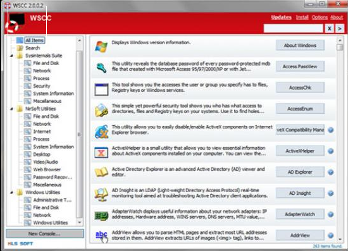Image resolution: width=348 pixels, height=251 pixels.
Task: Click the NirSoft Utilities folder icon
Action: (x=20, y=109)
